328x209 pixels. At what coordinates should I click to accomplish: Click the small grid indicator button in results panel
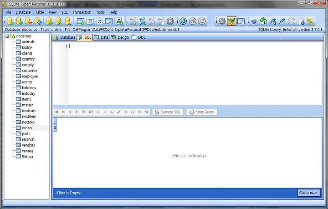pyautogui.click(x=55, y=128)
